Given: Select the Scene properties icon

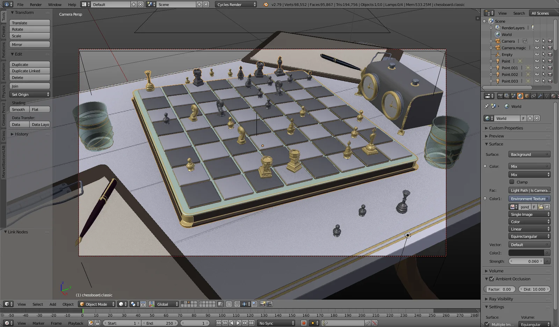Looking at the screenshot, I should coord(513,95).
